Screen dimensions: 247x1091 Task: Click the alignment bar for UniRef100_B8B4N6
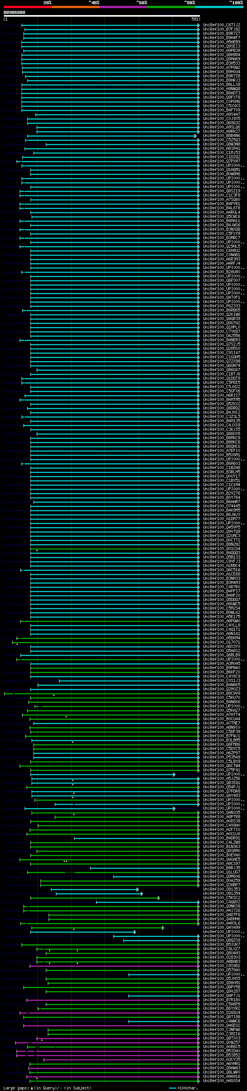coord(111,136)
